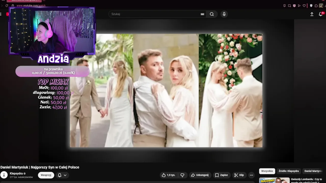Click the Udostępnij share button

coord(200,175)
